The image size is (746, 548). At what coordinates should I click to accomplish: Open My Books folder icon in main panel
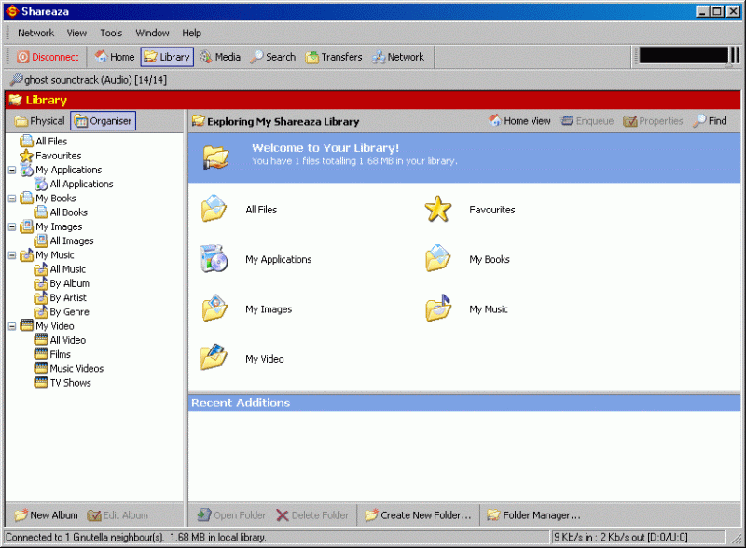438,259
